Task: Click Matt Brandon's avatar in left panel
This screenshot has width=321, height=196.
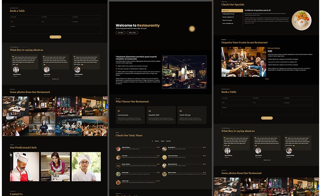Action: coord(77,70)
